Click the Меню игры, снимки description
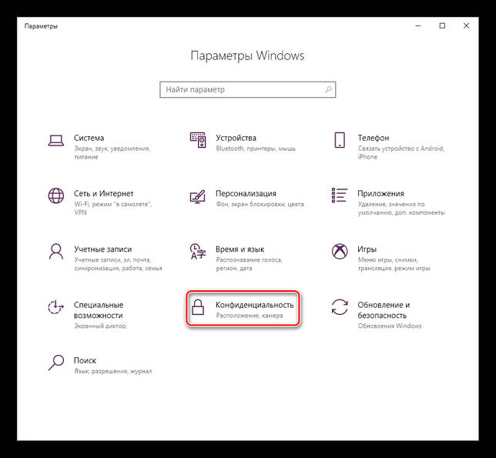496x458 pixels. click(x=394, y=264)
